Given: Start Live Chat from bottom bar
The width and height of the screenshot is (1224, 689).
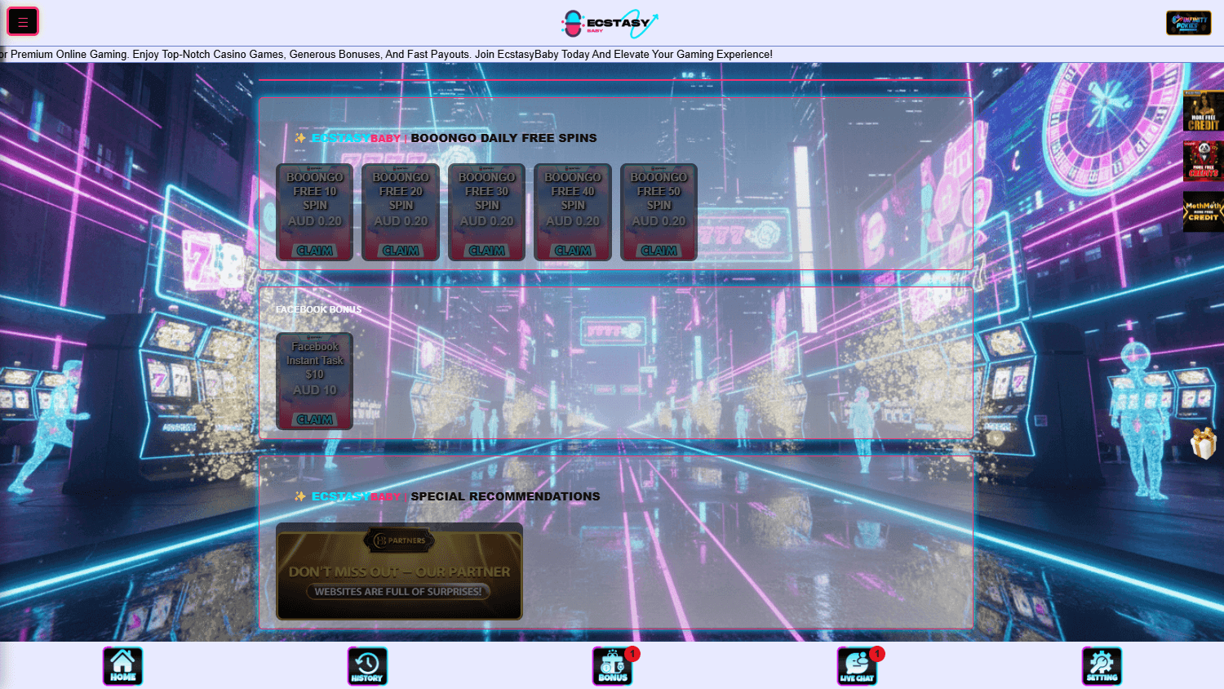Looking at the screenshot, I should (x=857, y=666).
